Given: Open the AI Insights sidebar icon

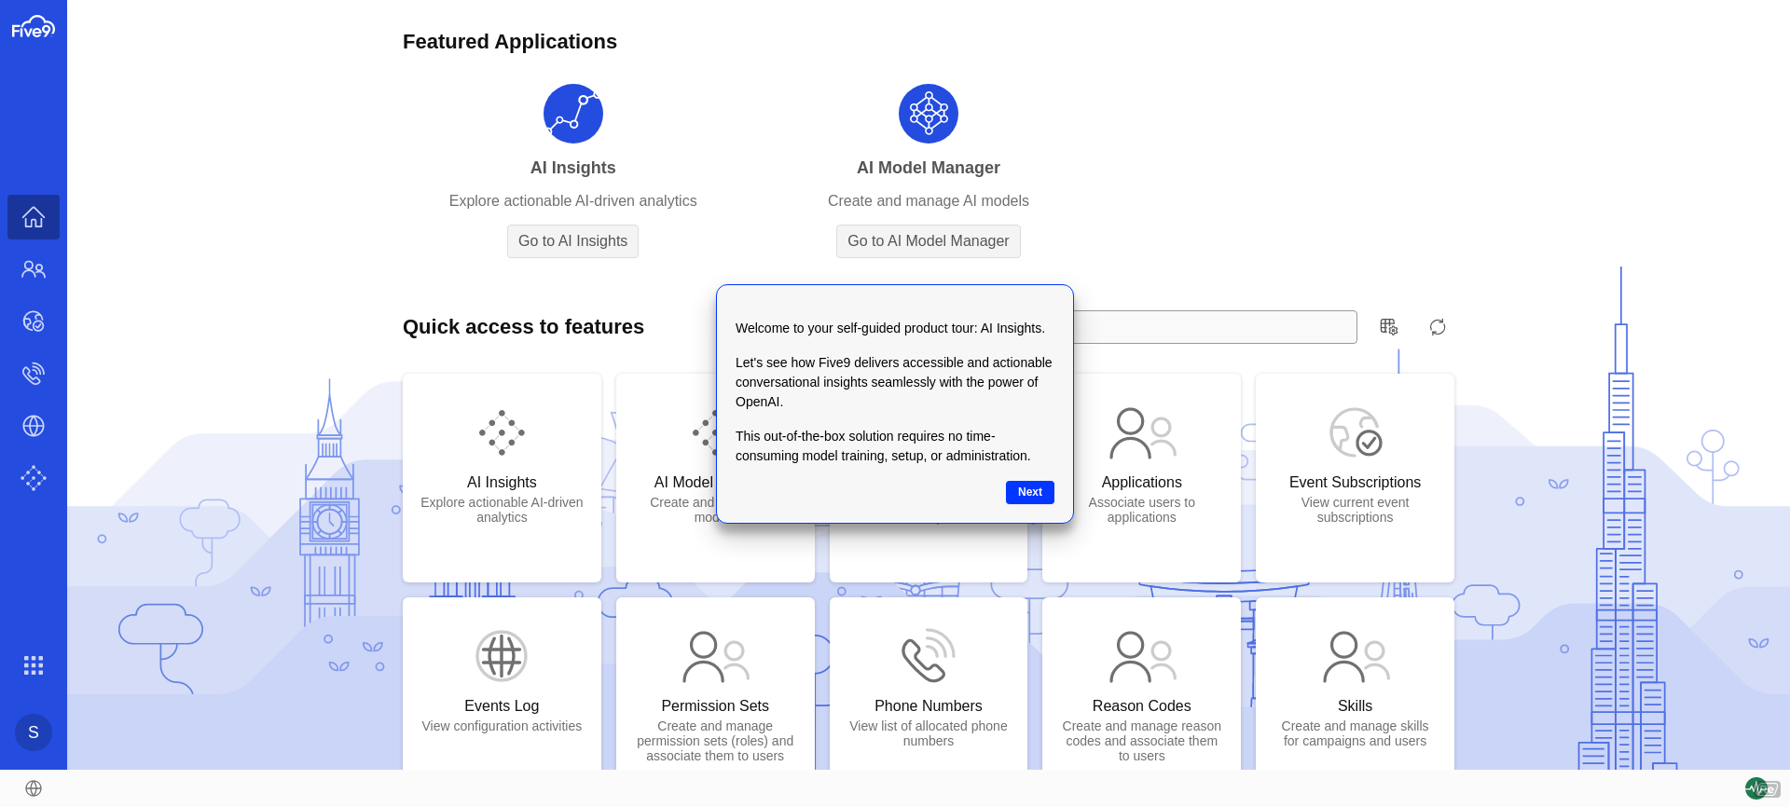Looking at the screenshot, I should [x=34, y=478].
